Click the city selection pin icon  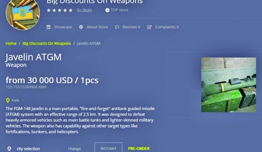coord(9,149)
